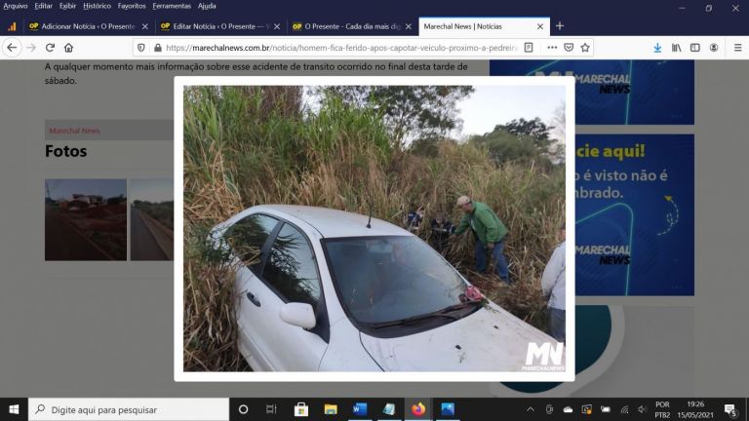Open second Fotos thumbnail of paved road

pyautogui.click(x=152, y=220)
